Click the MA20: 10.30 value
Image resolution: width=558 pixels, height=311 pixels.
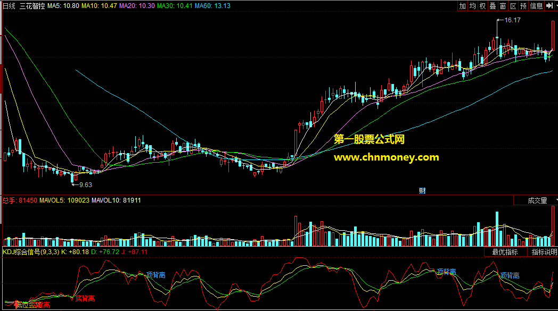[x=137, y=6]
